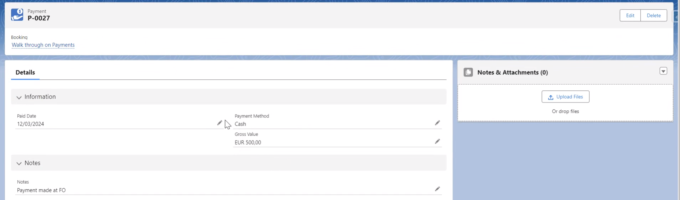
Task: Click the Or drop files area
Action: (565, 111)
